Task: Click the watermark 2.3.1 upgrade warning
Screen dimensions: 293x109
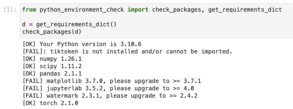Action: point(110,96)
